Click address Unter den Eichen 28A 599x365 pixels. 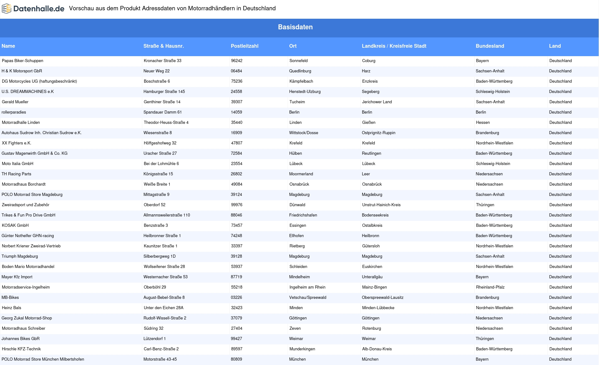click(163, 308)
